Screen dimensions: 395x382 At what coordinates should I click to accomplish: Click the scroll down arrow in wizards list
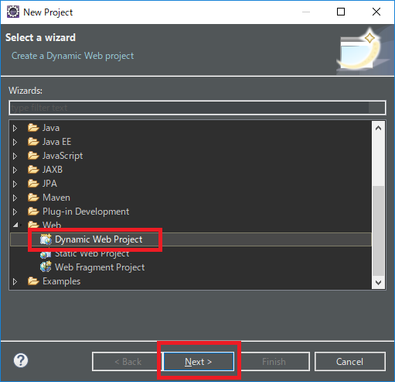click(x=378, y=282)
